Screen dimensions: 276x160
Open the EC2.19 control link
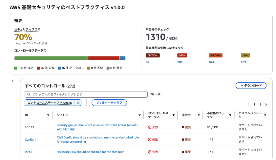pos(29,127)
